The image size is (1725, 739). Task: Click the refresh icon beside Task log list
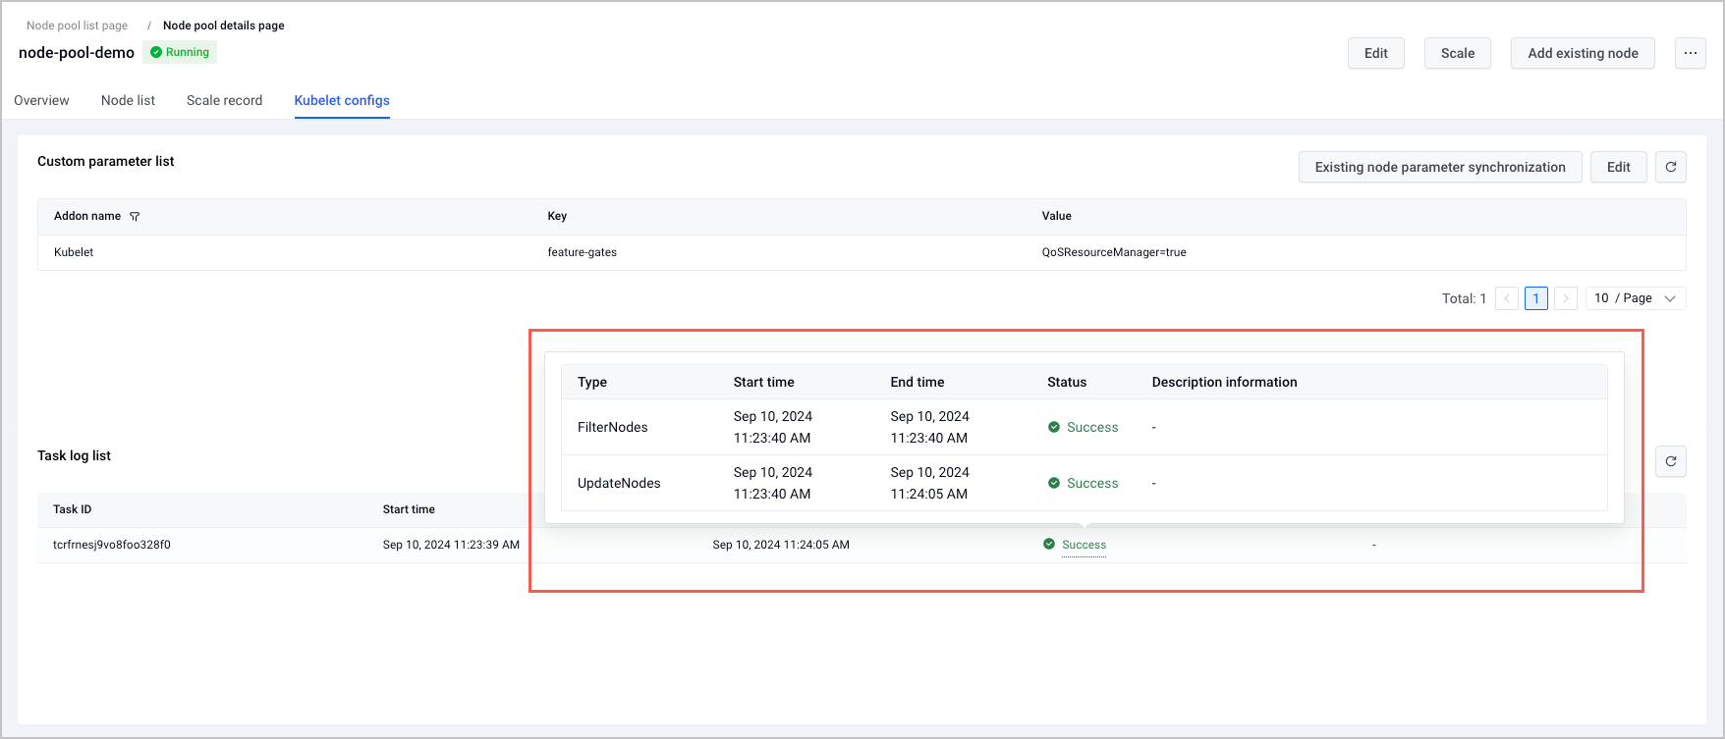[x=1671, y=461]
